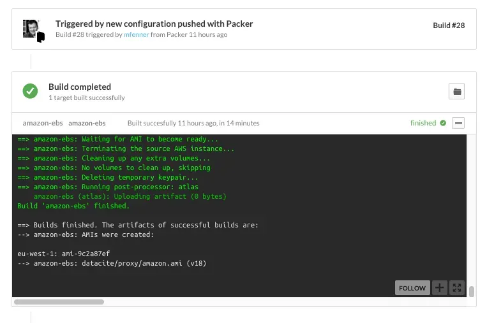The height and width of the screenshot is (323, 494).
Task: Expand the log to fullscreen
Action: 457,288
